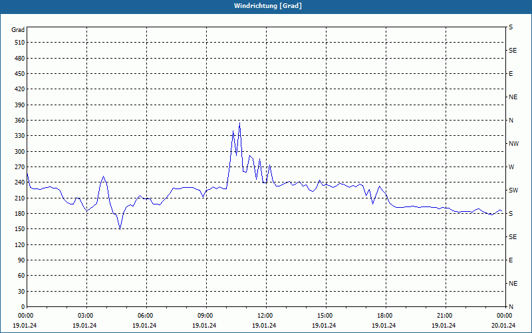Click the 19.01.24 date below 18:00
Screen dimensions: 532x333
pyautogui.click(x=384, y=325)
